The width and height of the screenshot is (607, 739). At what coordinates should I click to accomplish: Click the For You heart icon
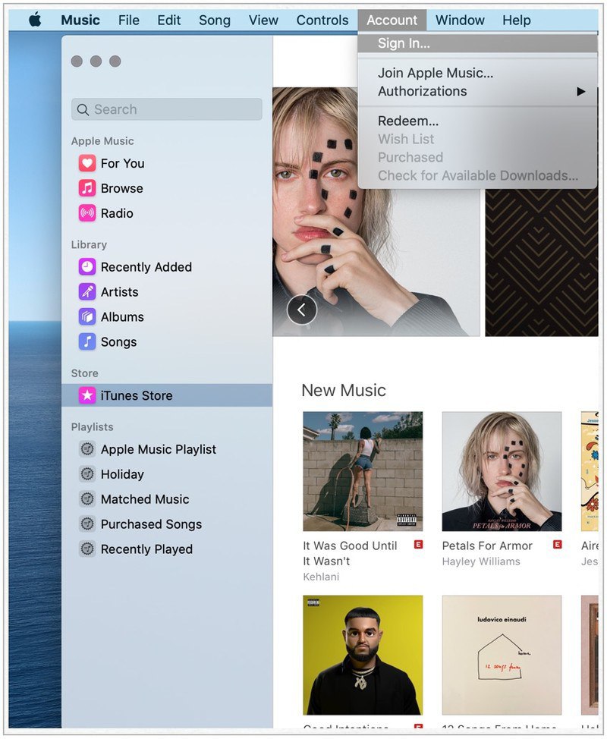(x=87, y=163)
